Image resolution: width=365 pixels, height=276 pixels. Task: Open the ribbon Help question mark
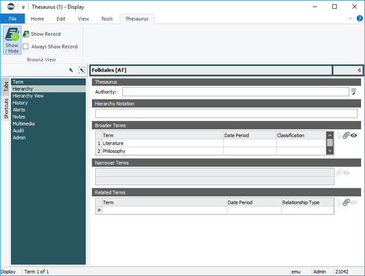point(360,19)
